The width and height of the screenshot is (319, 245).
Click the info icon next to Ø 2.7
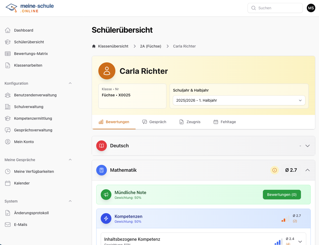(x=275, y=170)
